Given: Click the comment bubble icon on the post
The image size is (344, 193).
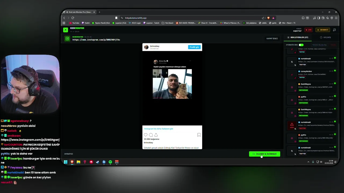Looking at the screenshot, I should [x=151, y=135].
